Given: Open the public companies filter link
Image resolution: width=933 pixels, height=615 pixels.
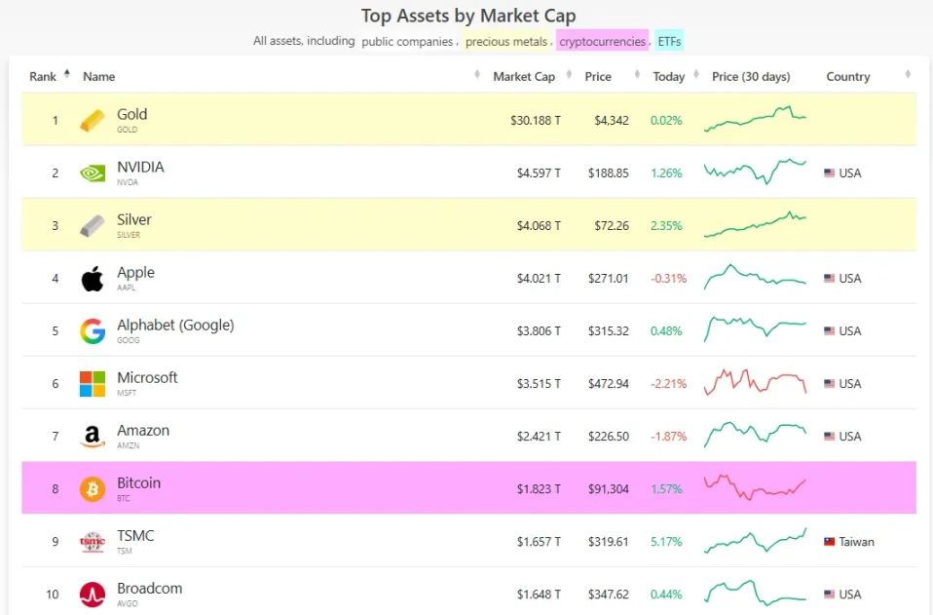Looking at the screenshot, I should point(407,42).
